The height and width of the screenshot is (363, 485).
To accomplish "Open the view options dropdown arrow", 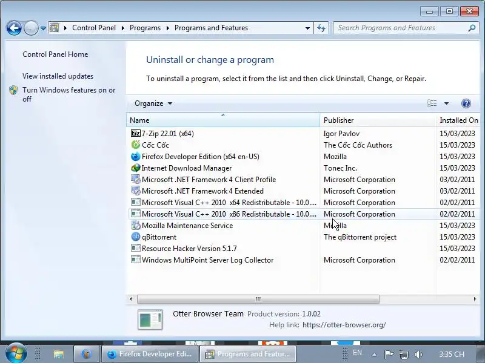I will point(446,103).
